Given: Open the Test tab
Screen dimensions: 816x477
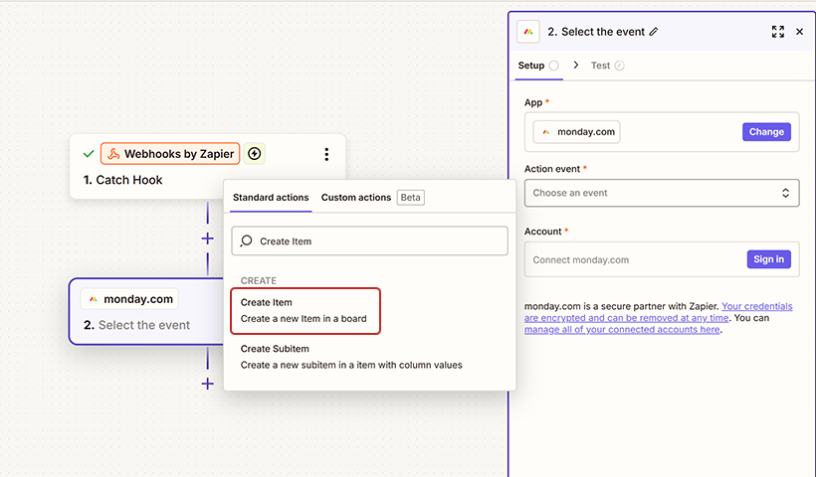Looking at the screenshot, I should point(600,66).
